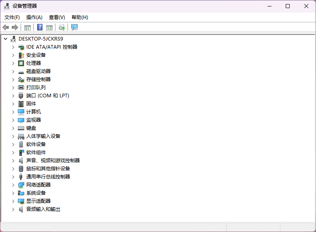
Task: Select the 端口 (COM 和 LPT) entry
Action: 47,96
